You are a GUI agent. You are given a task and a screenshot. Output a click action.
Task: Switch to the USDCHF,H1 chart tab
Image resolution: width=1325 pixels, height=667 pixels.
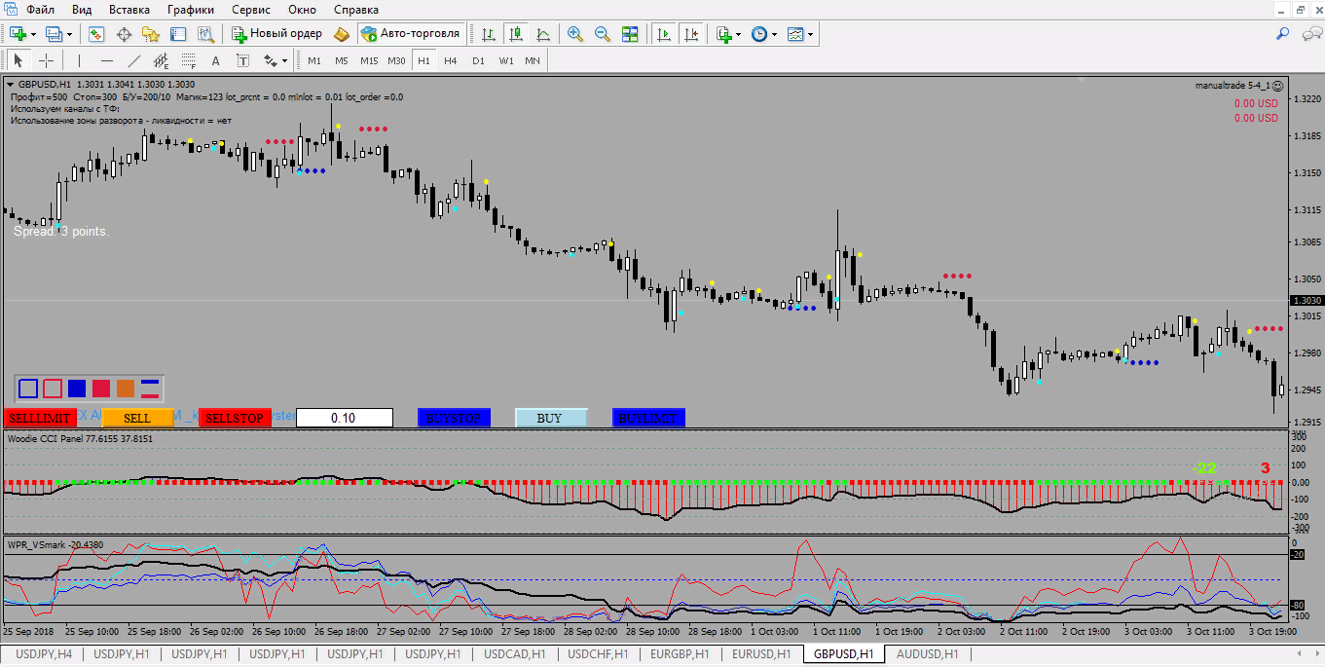coord(598,654)
